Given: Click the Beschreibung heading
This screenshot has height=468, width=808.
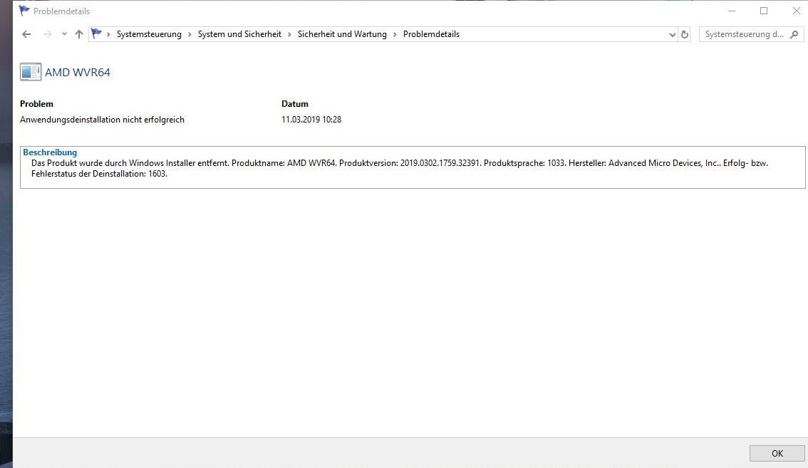Looking at the screenshot, I should coord(50,152).
